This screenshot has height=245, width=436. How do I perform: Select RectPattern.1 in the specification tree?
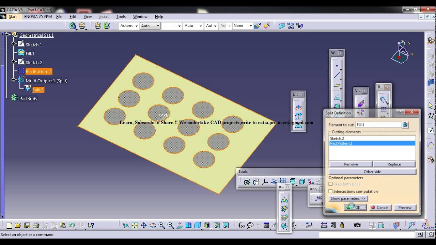click(x=39, y=71)
